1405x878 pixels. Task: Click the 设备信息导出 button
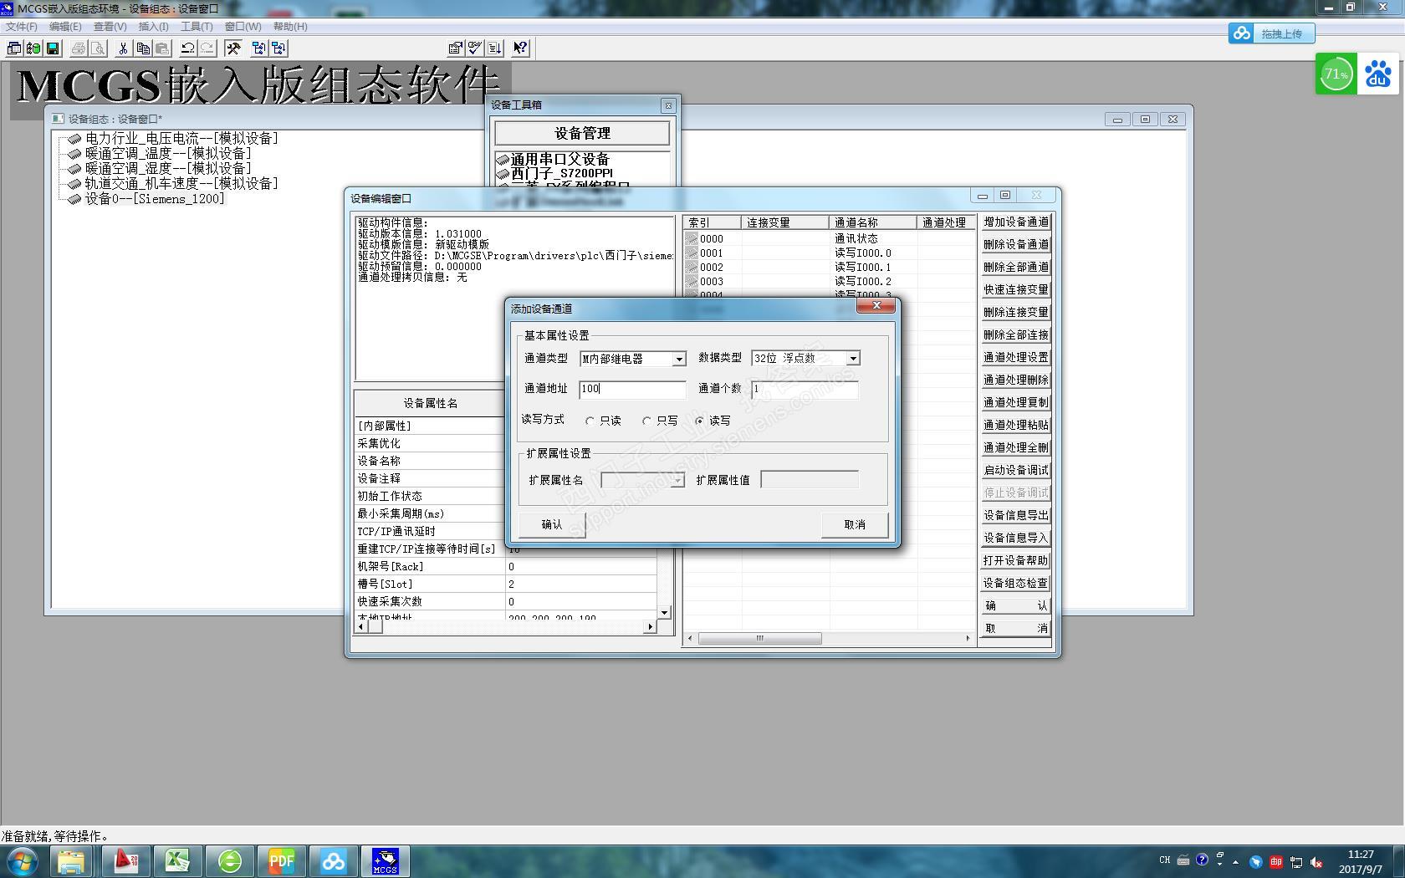click(1015, 516)
